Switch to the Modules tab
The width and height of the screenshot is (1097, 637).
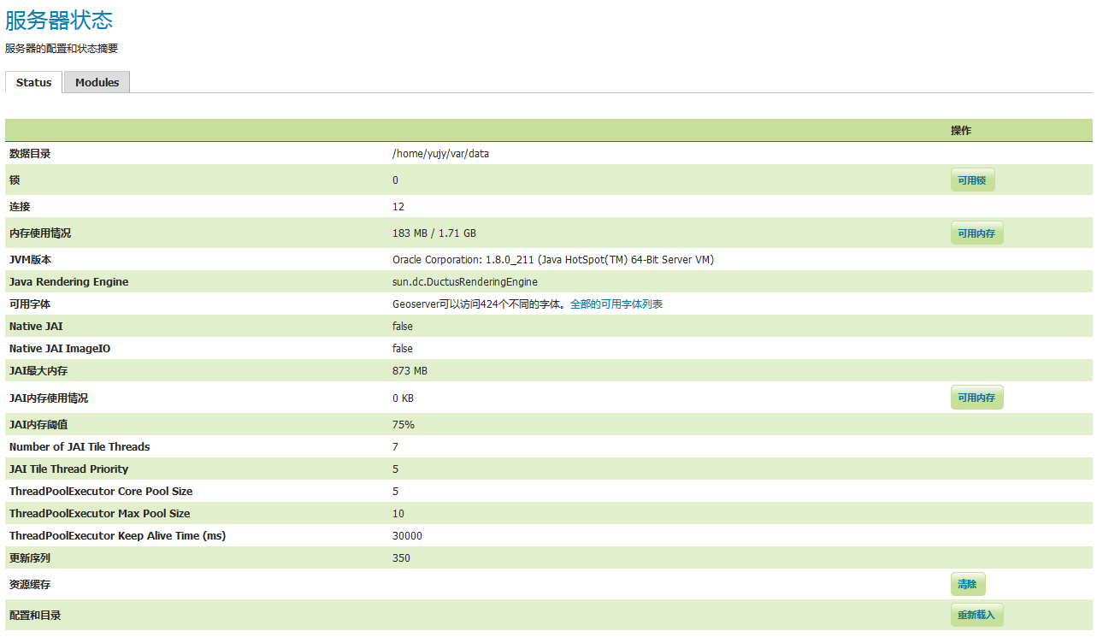click(x=97, y=83)
